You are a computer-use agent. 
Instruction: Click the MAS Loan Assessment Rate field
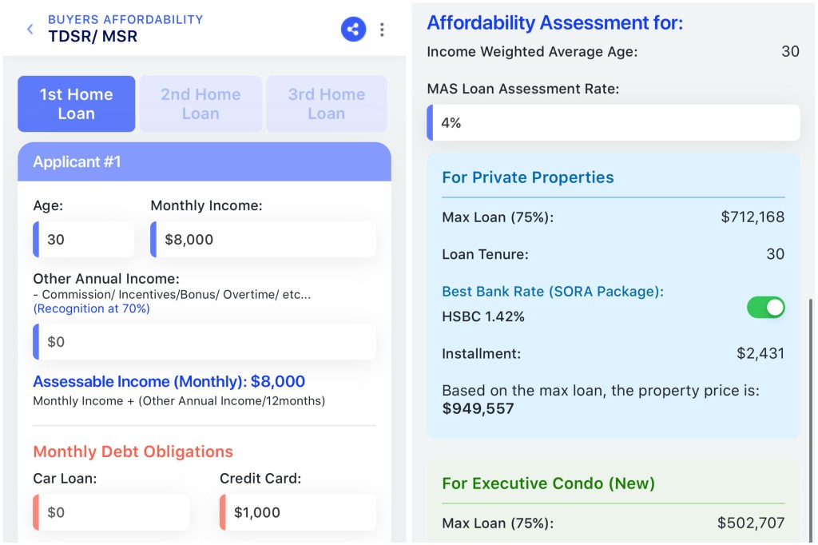[613, 123]
